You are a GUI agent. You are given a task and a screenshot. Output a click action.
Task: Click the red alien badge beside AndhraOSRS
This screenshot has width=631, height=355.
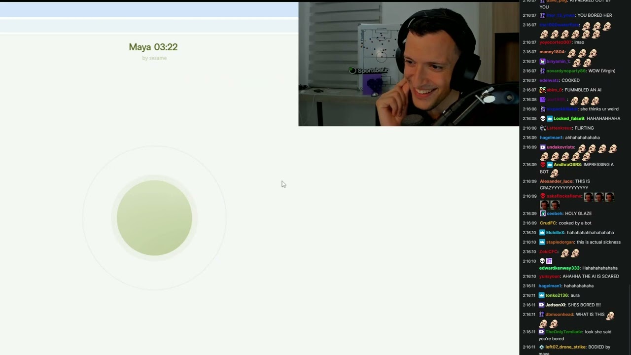tap(542, 165)
